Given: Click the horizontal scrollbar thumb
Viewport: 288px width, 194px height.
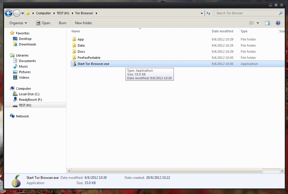Looking at the screenshot, I should tap(167, 170).
